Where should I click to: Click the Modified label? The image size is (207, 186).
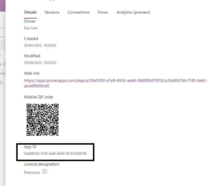[32, 56]
